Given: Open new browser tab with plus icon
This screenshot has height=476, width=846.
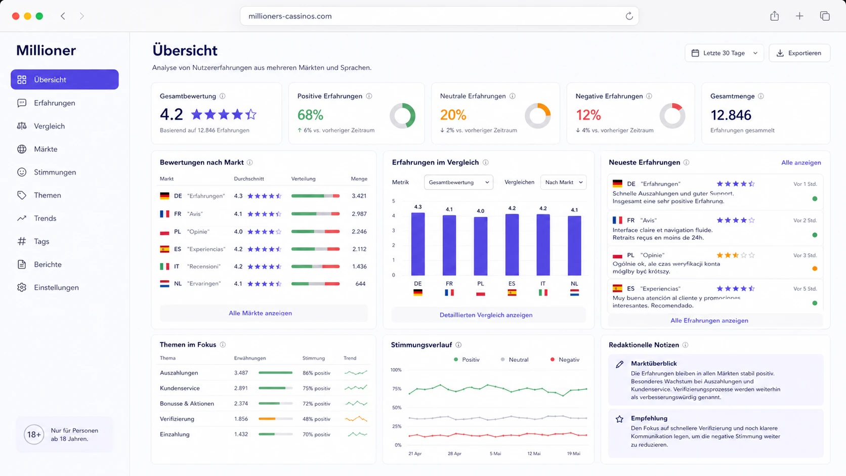Looking at the screenshot, I should 799,16.
